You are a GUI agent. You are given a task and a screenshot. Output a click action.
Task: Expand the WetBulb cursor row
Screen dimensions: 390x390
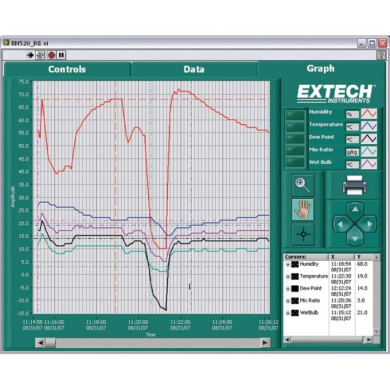(x=288, y=313)
